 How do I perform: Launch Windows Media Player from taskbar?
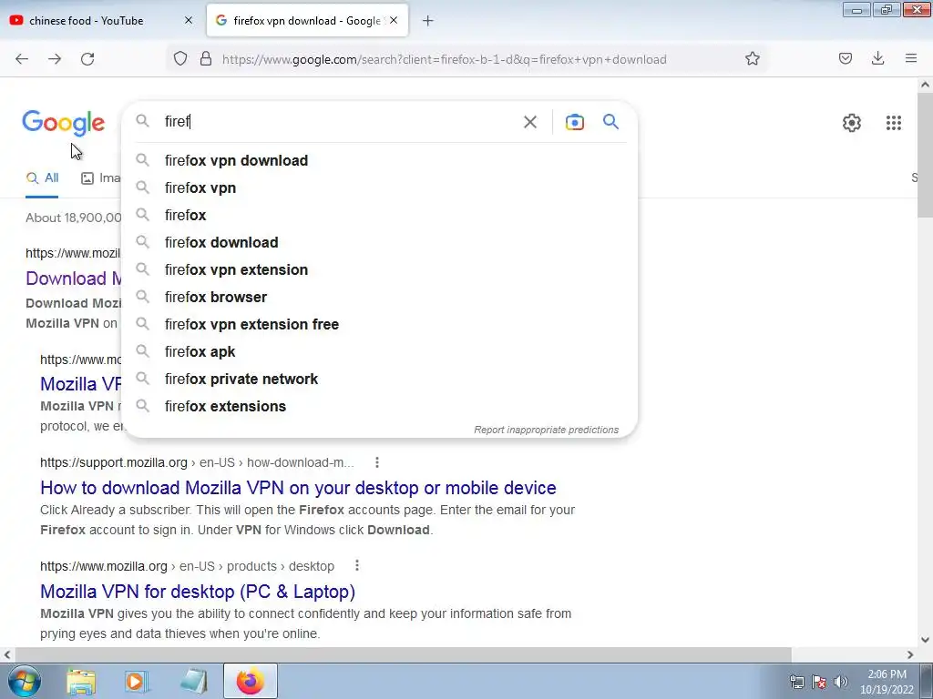coord(137,682)
